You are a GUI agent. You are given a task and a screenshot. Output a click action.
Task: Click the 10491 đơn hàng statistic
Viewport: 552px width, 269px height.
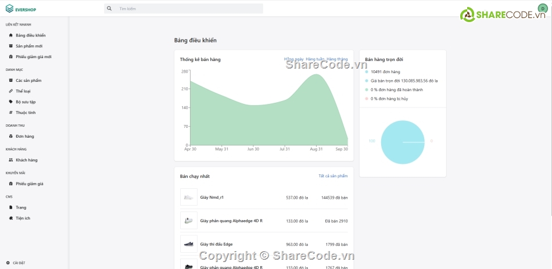385,72
